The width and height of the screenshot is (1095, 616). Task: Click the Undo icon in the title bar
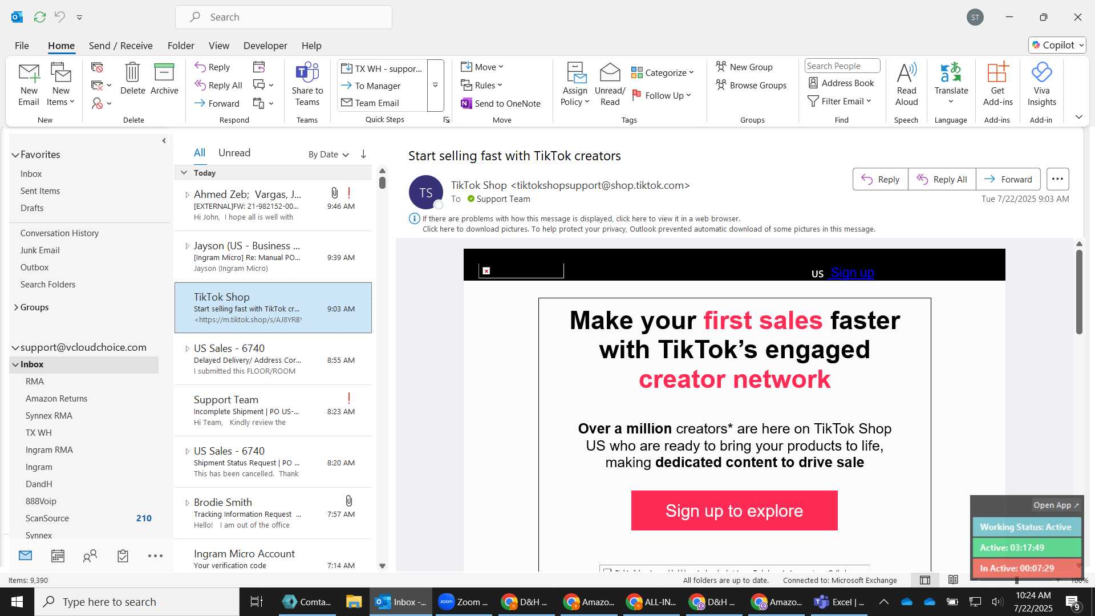pos(59,17)
